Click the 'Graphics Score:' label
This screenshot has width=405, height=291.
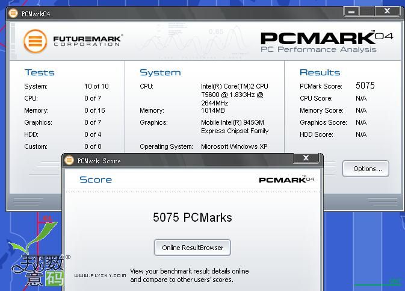(323, 122)
